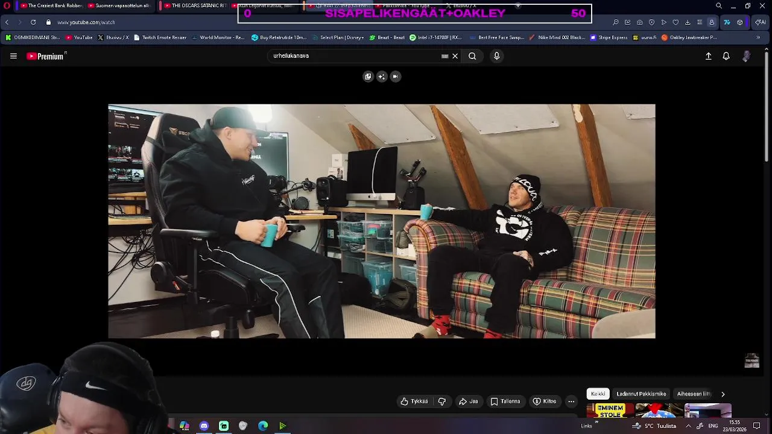
Task: Reload the YouTube page
Action: [x=33, y=22]
